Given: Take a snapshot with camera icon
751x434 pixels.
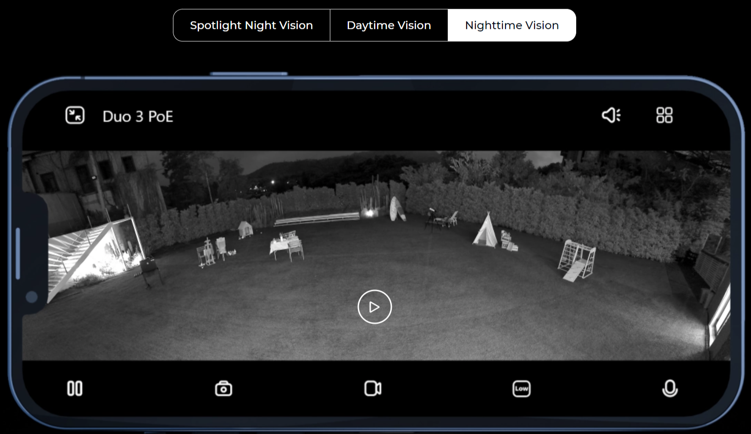Looking at the screenshot, I should [223, 389].
